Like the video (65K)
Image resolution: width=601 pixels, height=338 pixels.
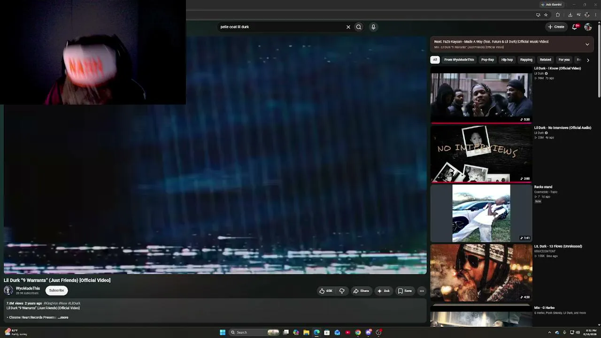326,291
